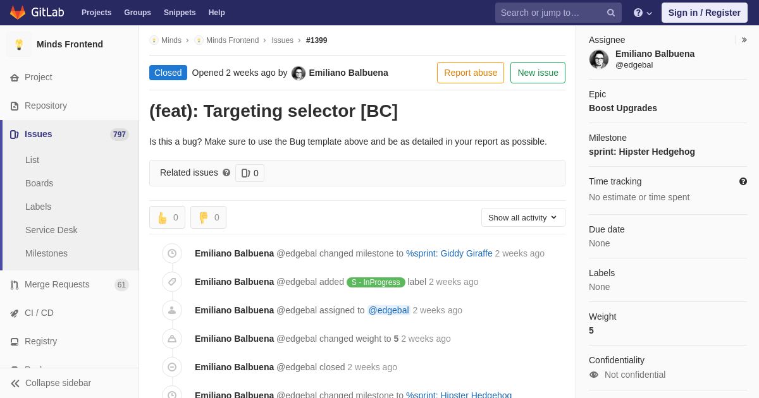Open the Help question-mark dropdown

pos(643,13)
